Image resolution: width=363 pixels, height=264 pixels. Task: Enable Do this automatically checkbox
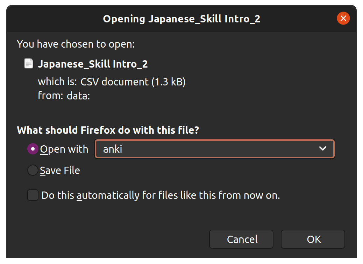[x=33, y=195]
